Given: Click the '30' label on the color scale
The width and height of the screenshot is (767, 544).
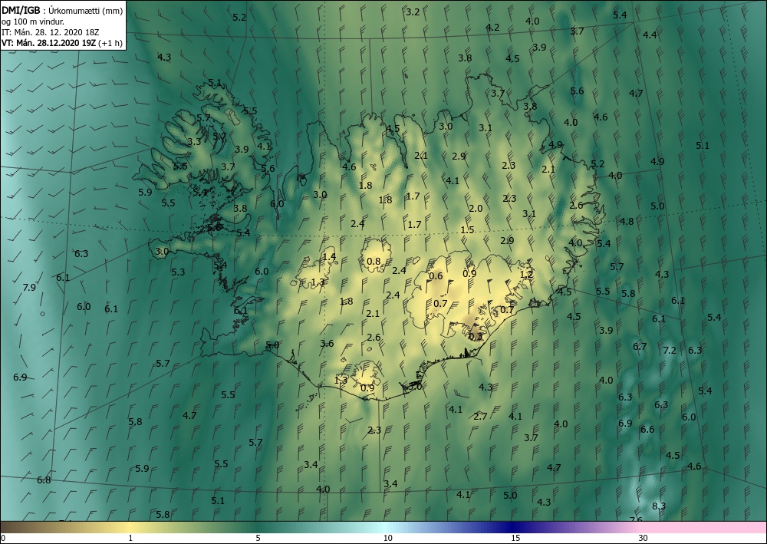Looking at the screenshot, I should coord(644,538).
